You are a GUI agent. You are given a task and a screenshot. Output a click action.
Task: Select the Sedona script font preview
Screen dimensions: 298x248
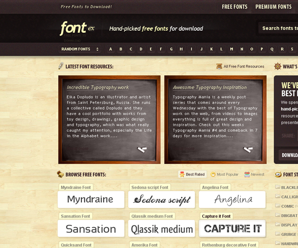[x=161, y=199]
